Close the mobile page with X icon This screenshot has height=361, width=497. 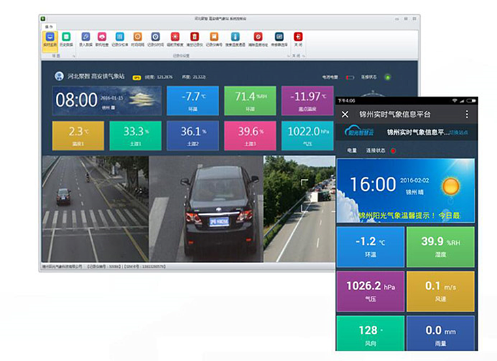click(x=345, y=115)
